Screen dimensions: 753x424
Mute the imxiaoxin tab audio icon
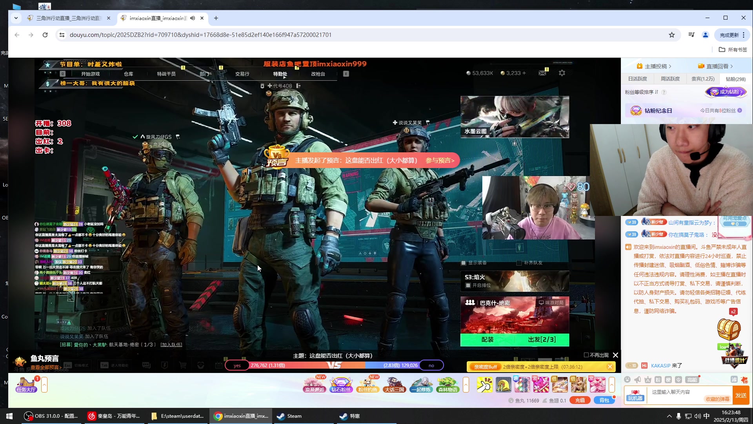pos(193,18)
